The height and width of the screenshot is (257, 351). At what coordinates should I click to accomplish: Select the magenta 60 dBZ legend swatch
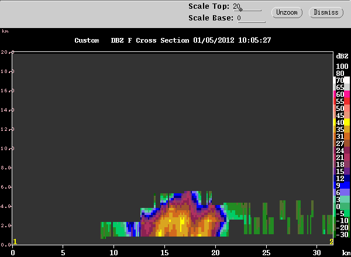click(x=340, y=95)
